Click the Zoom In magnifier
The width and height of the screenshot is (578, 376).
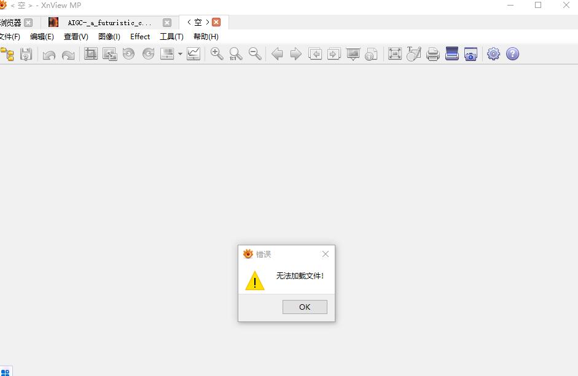(x=217, y=54)
